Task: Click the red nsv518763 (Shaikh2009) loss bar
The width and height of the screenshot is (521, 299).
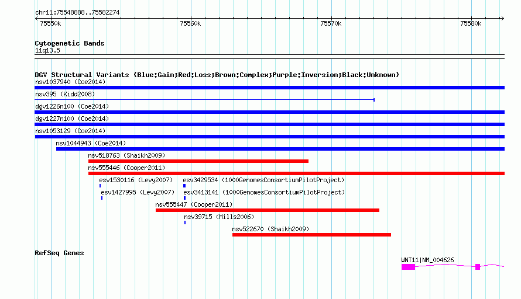Action: 198,161
